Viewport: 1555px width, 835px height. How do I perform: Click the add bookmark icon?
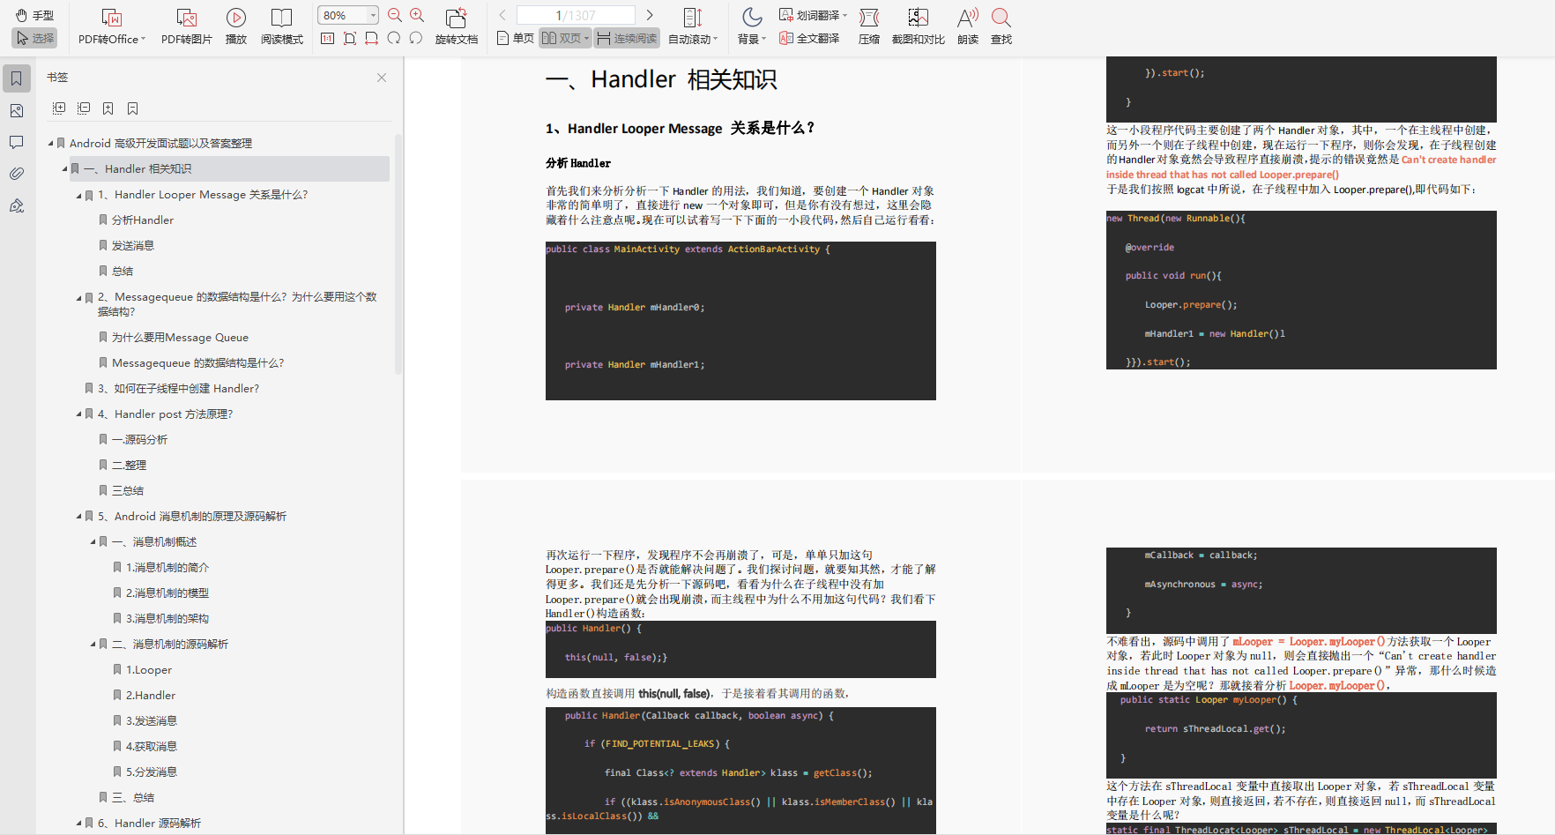108,108
